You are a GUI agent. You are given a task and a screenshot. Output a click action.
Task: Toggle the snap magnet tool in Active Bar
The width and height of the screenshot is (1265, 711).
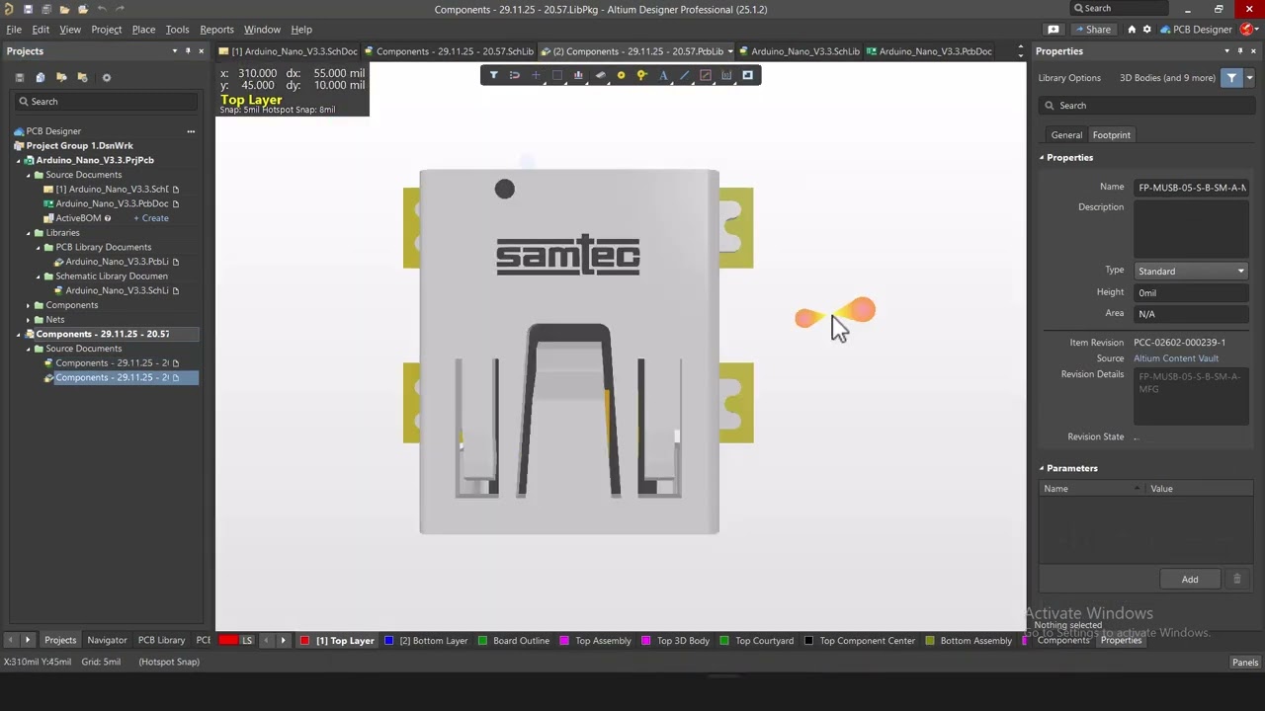[514, 75]
